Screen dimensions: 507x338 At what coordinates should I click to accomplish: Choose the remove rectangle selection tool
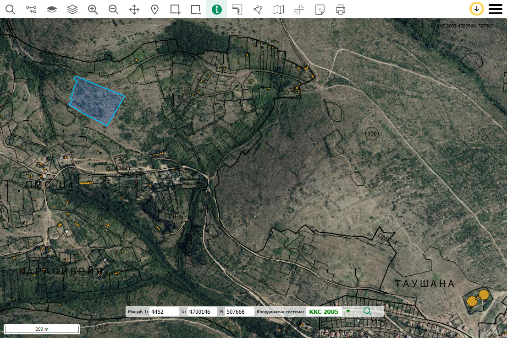tap(196, 9)
